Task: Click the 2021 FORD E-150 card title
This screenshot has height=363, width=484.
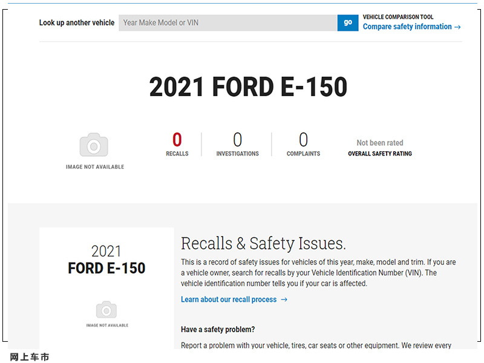Action: click(106, 260)
